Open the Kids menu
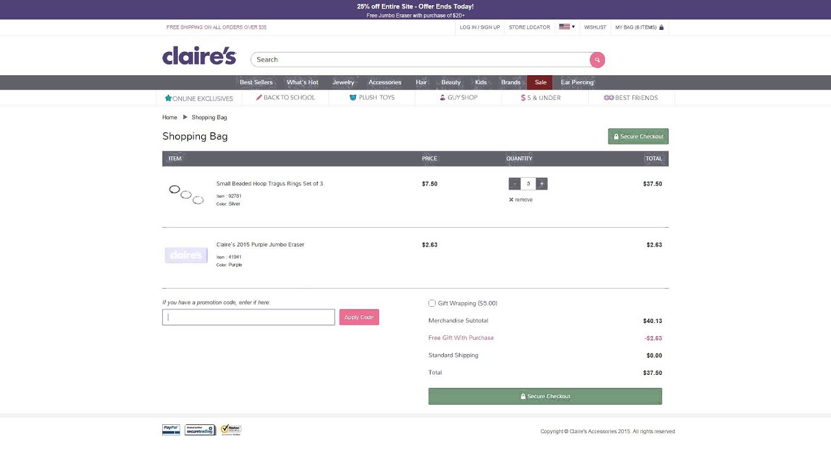The image size is (831, 467). click(x=481, y=82)
